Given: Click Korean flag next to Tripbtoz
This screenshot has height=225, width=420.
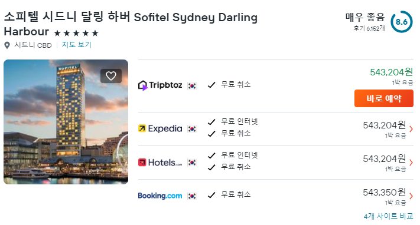Looking at the screenshot, I should pos(192,86).
